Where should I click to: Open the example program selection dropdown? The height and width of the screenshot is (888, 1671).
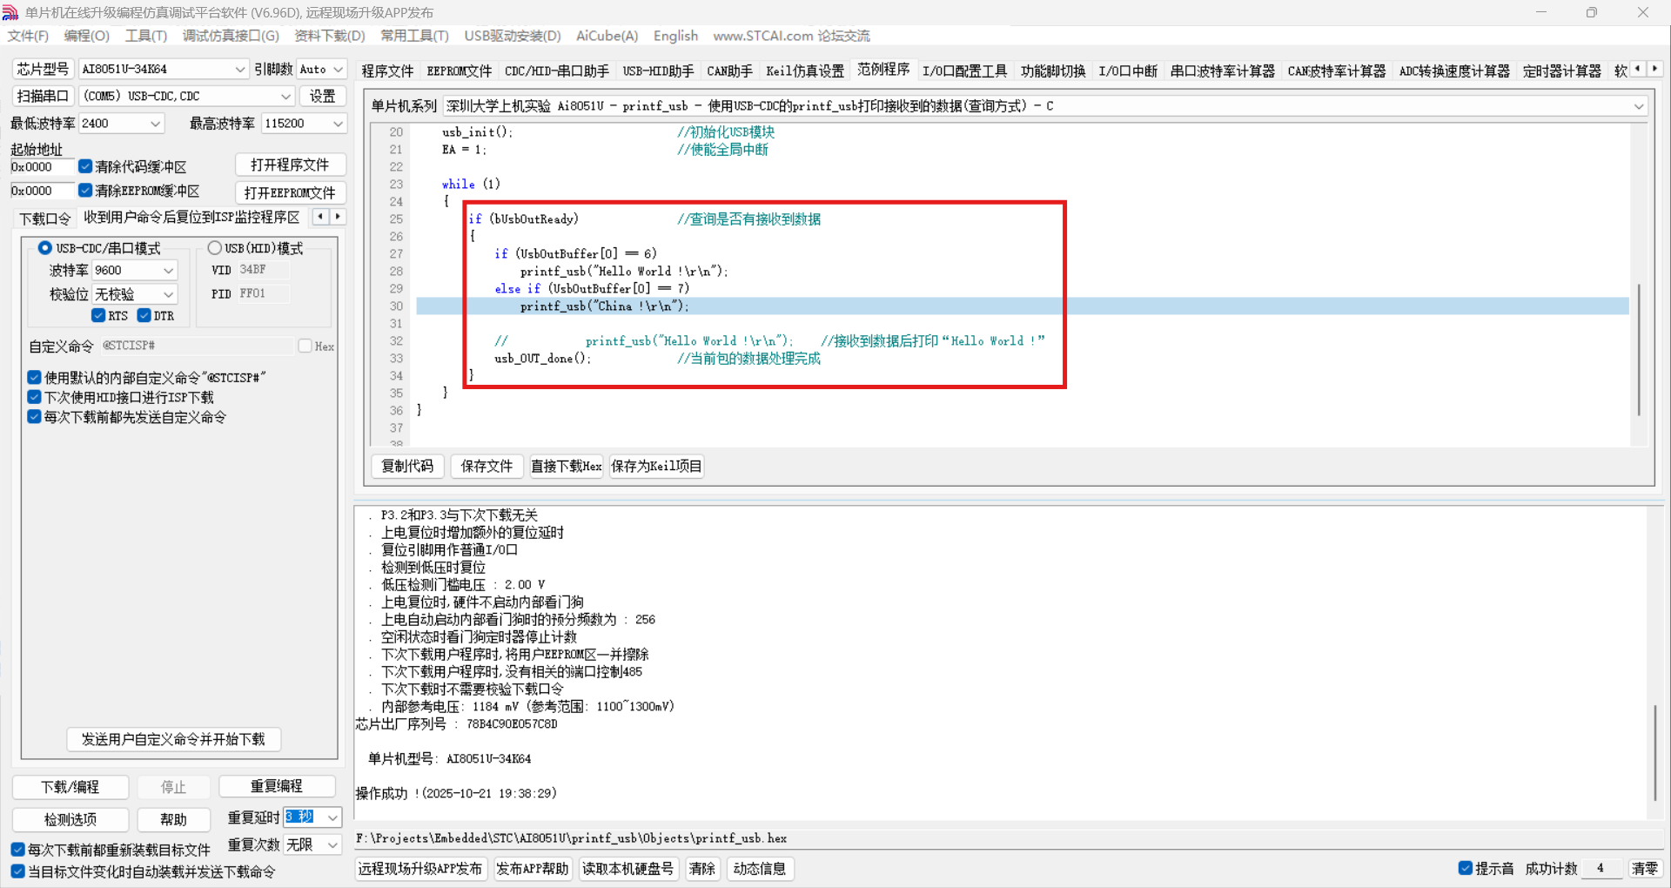coord(1638,106)
